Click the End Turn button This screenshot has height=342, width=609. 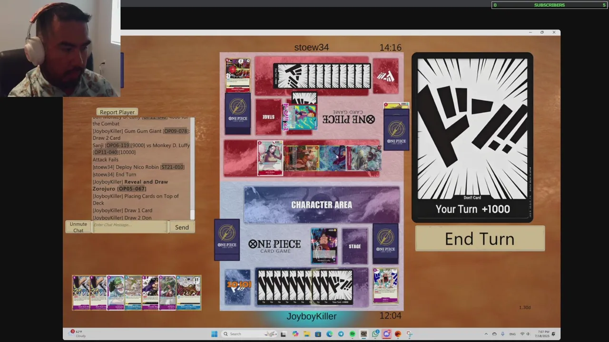(480, 238)
